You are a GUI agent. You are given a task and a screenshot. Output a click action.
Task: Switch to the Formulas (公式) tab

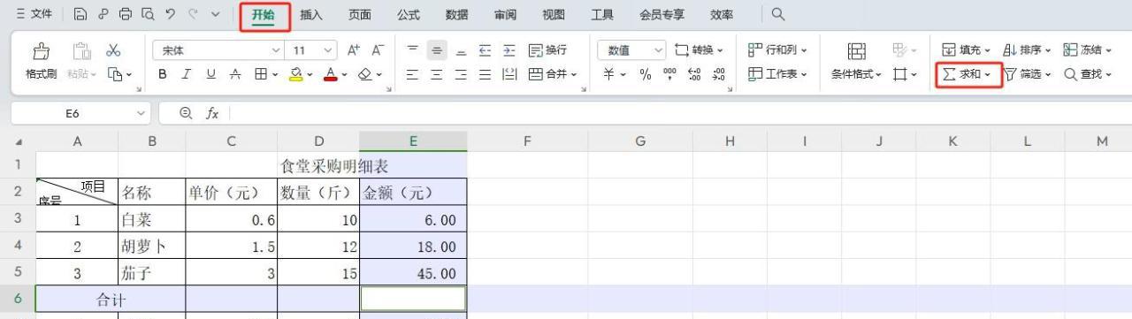(x=408, y=15)
